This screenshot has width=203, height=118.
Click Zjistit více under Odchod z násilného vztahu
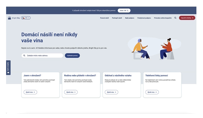(x=111, y=92)
